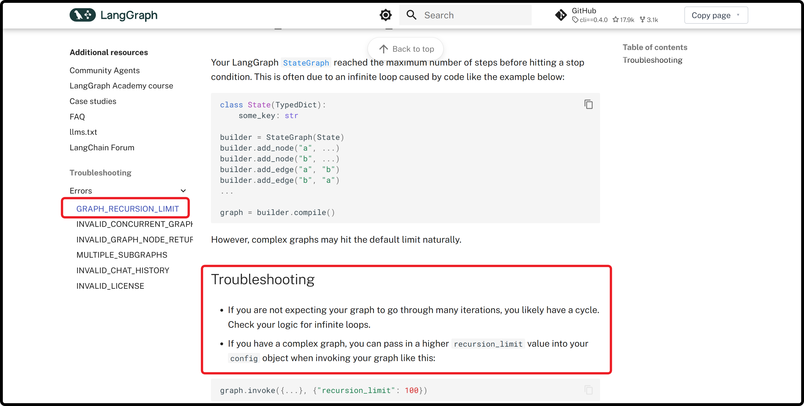
Task: Click the cli==0.4.0 version tag
Action: click(x=590, y=20)
